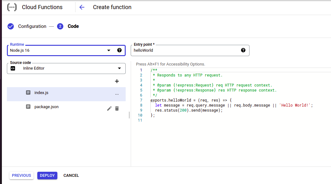
Task: Click code line 7 exports.helloWorld
Action: 191,100
